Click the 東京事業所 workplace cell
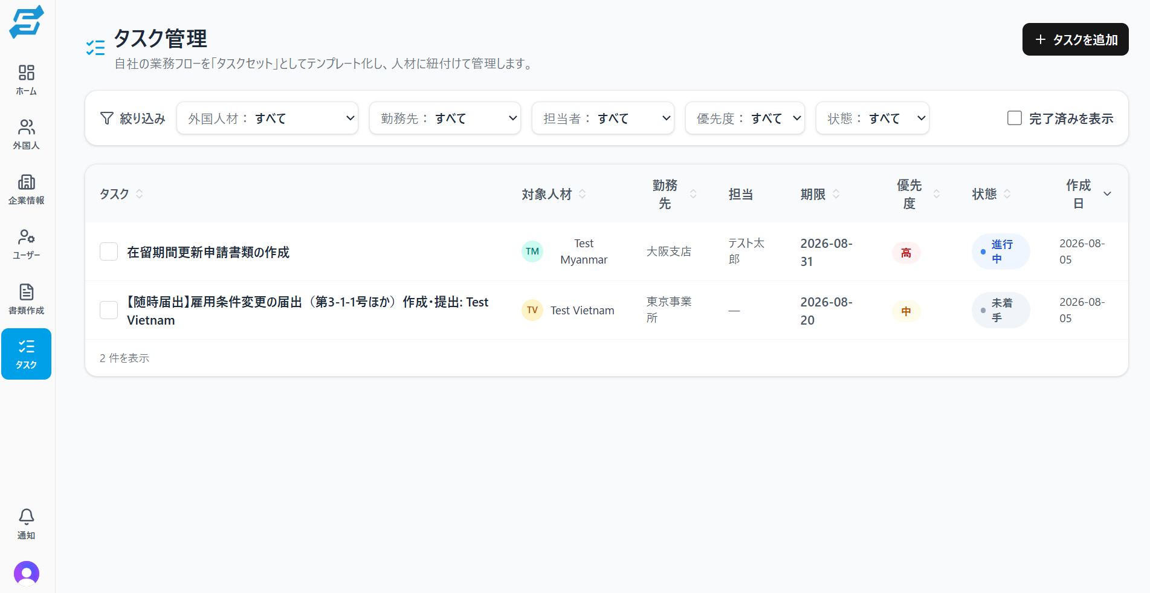Viewport: 1150px width, 593px height. coord(669,309)
